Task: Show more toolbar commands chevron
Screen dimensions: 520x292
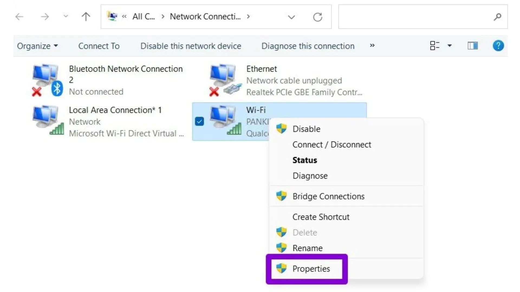Action: point(372,45)
